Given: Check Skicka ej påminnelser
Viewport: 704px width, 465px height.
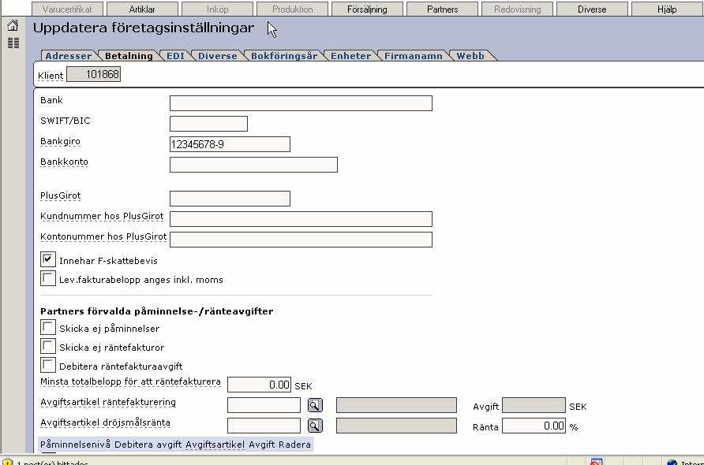Looking at the screenshot, I should [x=48, y=327].
